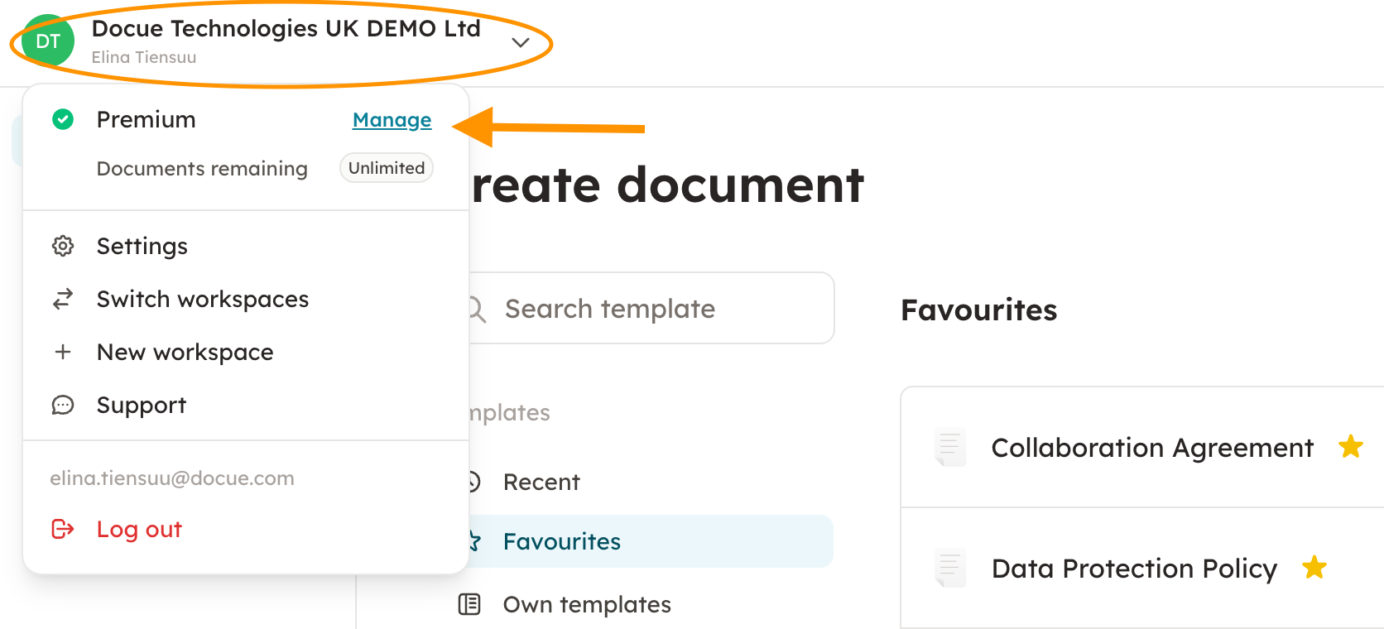Image resolution: width=1384 pixels, height=629 pixels.
Task: Toggle the Data Protection Policy star
Action: tap(1314, 568)
